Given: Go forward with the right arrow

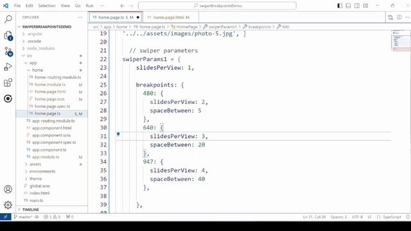Looking at the screenshot, I should [131, 6].
